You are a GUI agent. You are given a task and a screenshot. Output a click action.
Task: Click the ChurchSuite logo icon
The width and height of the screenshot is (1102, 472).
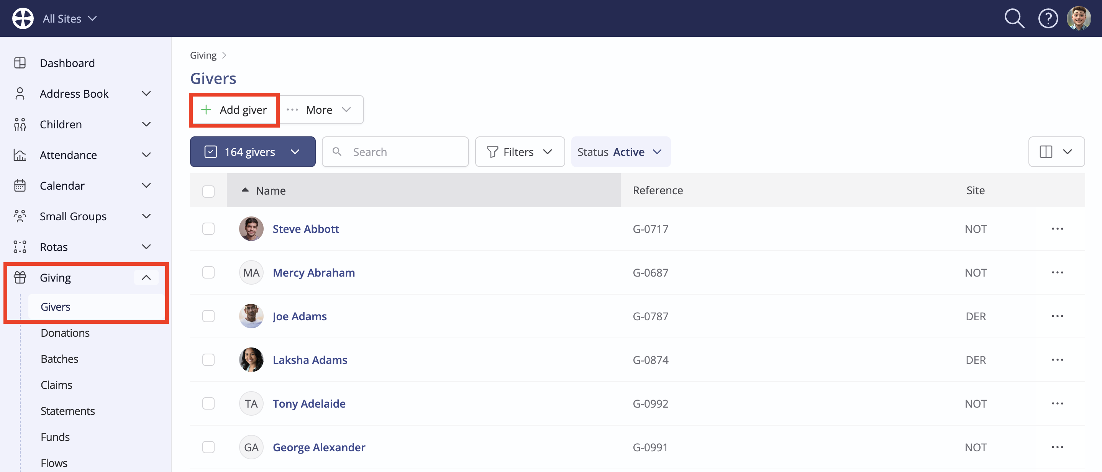pos(23,18)
